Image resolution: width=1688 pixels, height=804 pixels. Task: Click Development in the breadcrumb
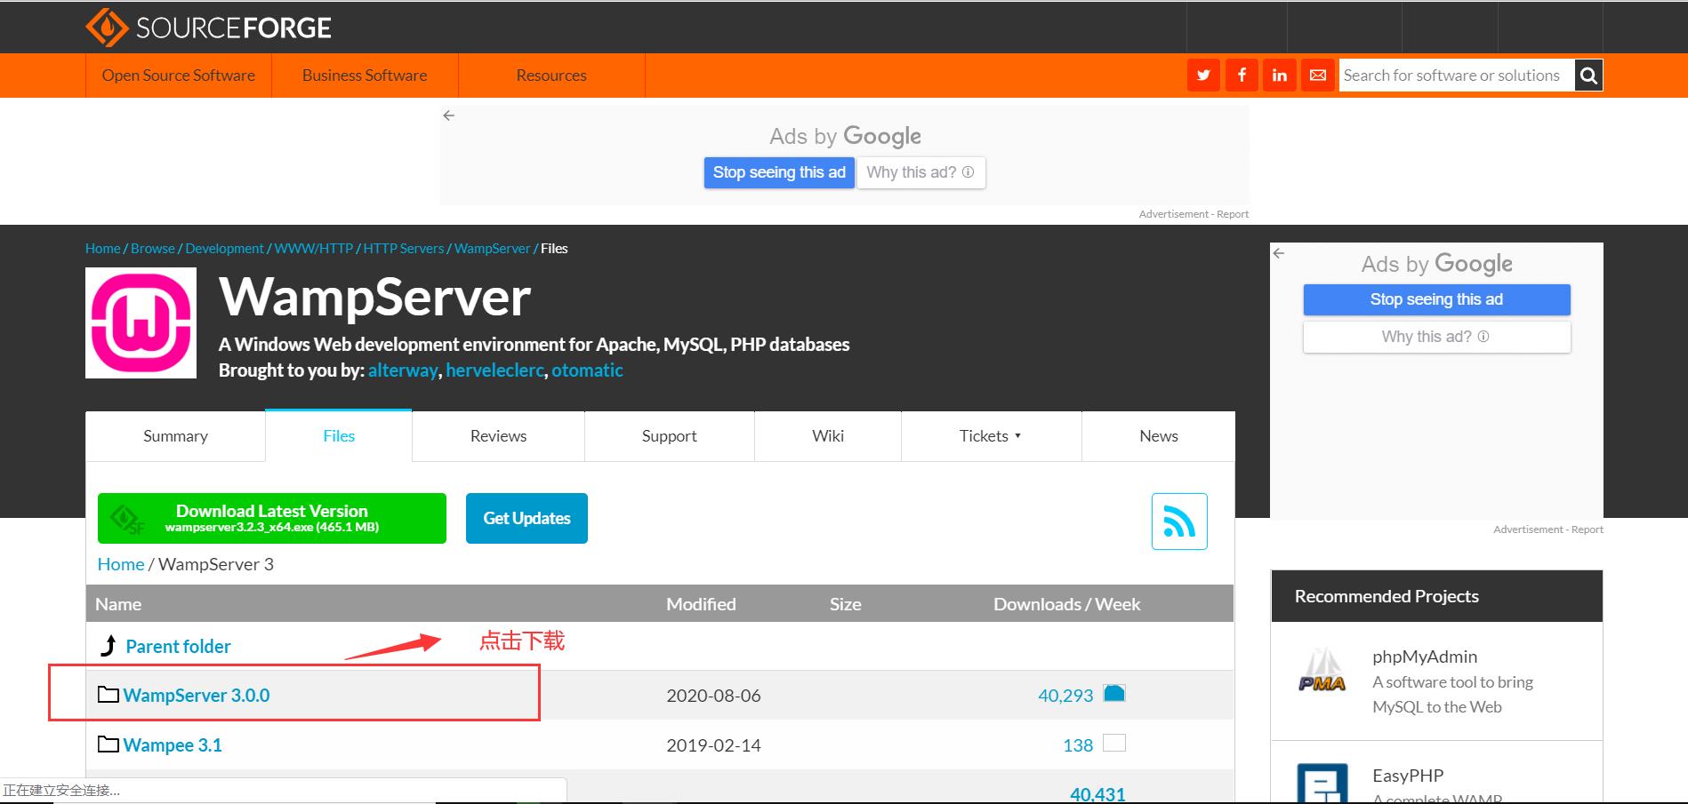click(x=224, y=249)
